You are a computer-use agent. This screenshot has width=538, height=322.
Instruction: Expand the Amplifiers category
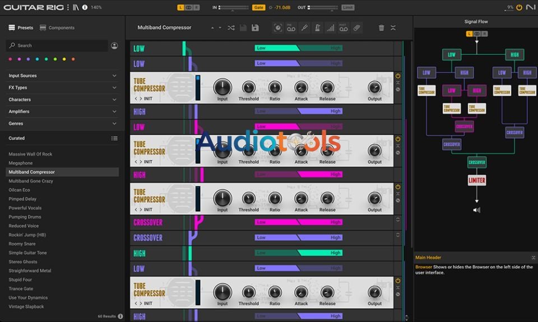point(62,111)
